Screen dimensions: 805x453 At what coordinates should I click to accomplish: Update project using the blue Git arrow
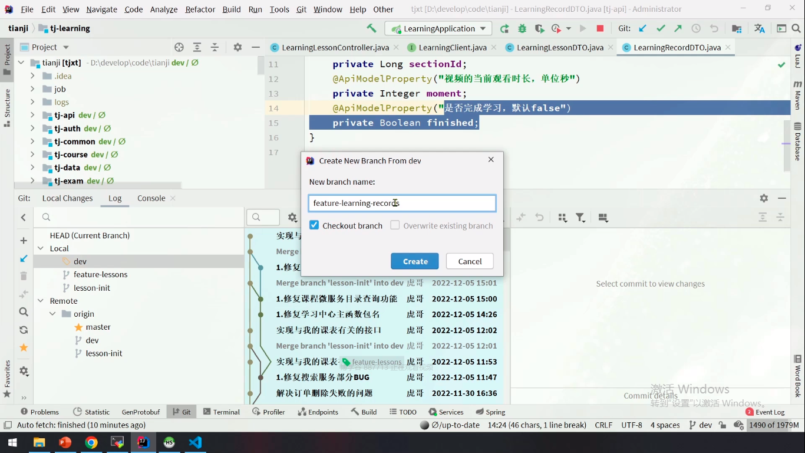[x=643, y=28]
